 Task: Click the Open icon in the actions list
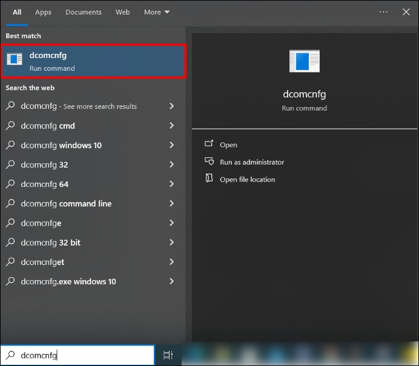point(209,145)
